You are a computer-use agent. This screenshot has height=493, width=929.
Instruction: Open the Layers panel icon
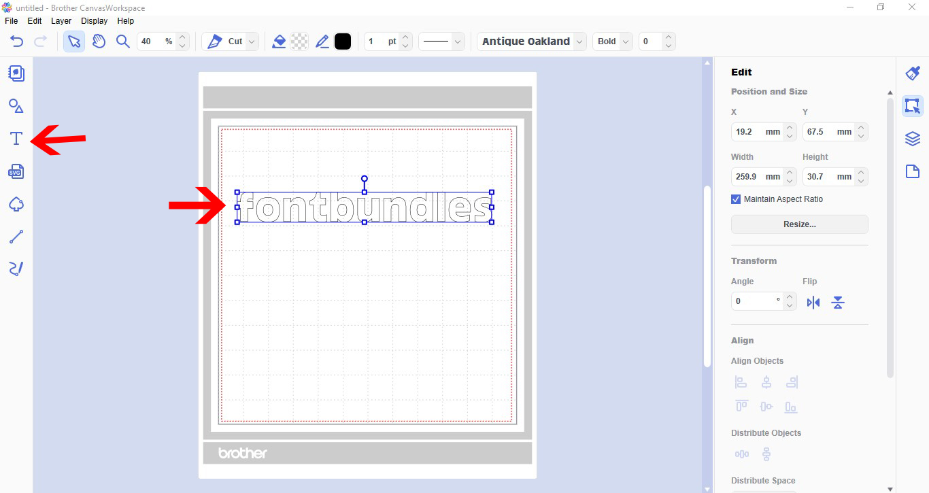913,139
